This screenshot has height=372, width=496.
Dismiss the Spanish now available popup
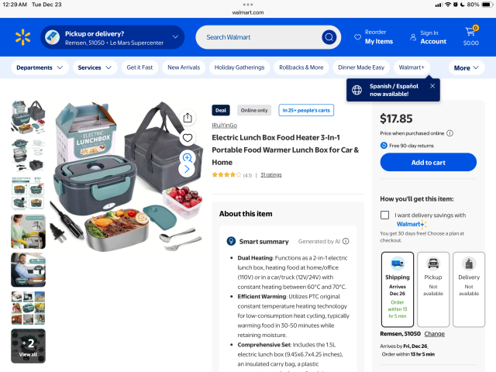432,86
